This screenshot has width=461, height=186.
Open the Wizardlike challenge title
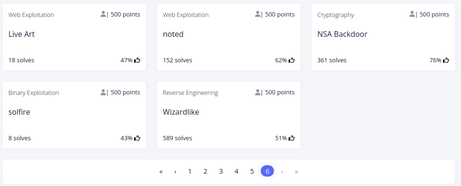181,112
